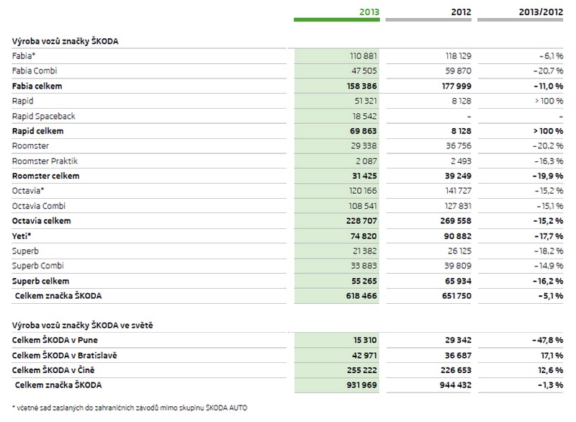This screenshot has width=576, height=422.
Task: Click the 'Fabia celkem' row label
Action: click(37, 86)
